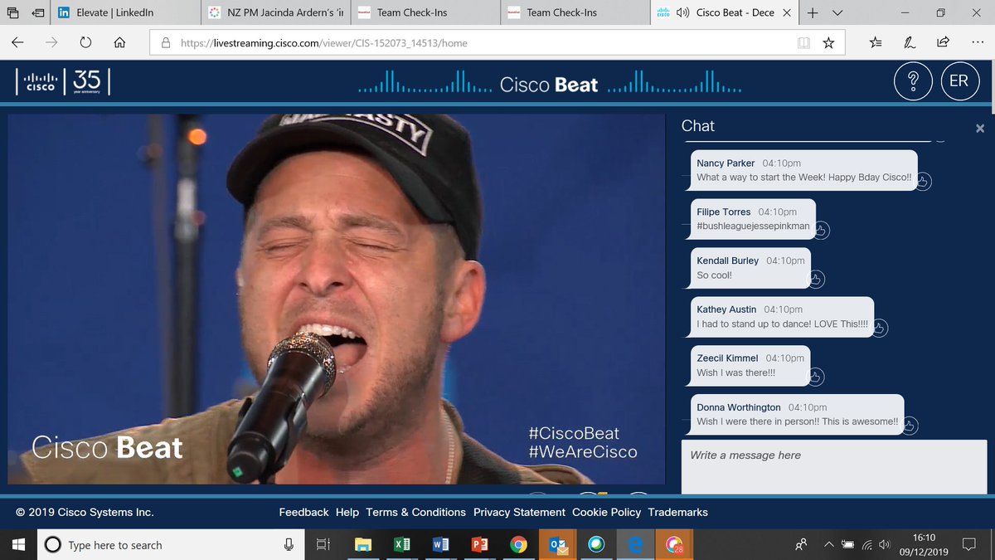Switch to Elevate | LinkedIn tab
Screen dimensions: 995x560
tap(126, 12)
